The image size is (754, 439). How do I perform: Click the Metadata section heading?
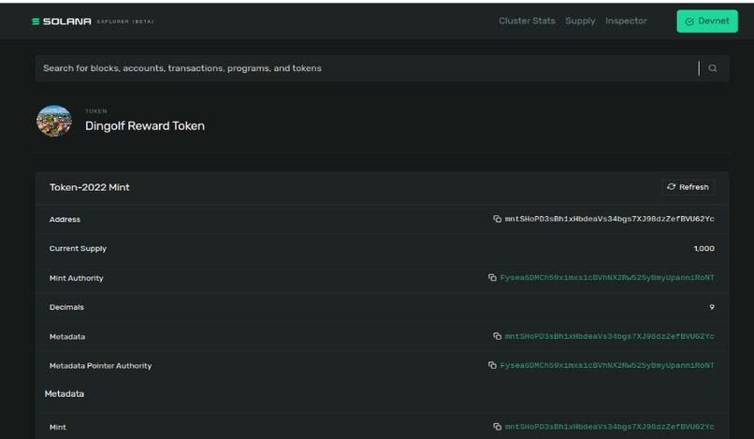65,394
